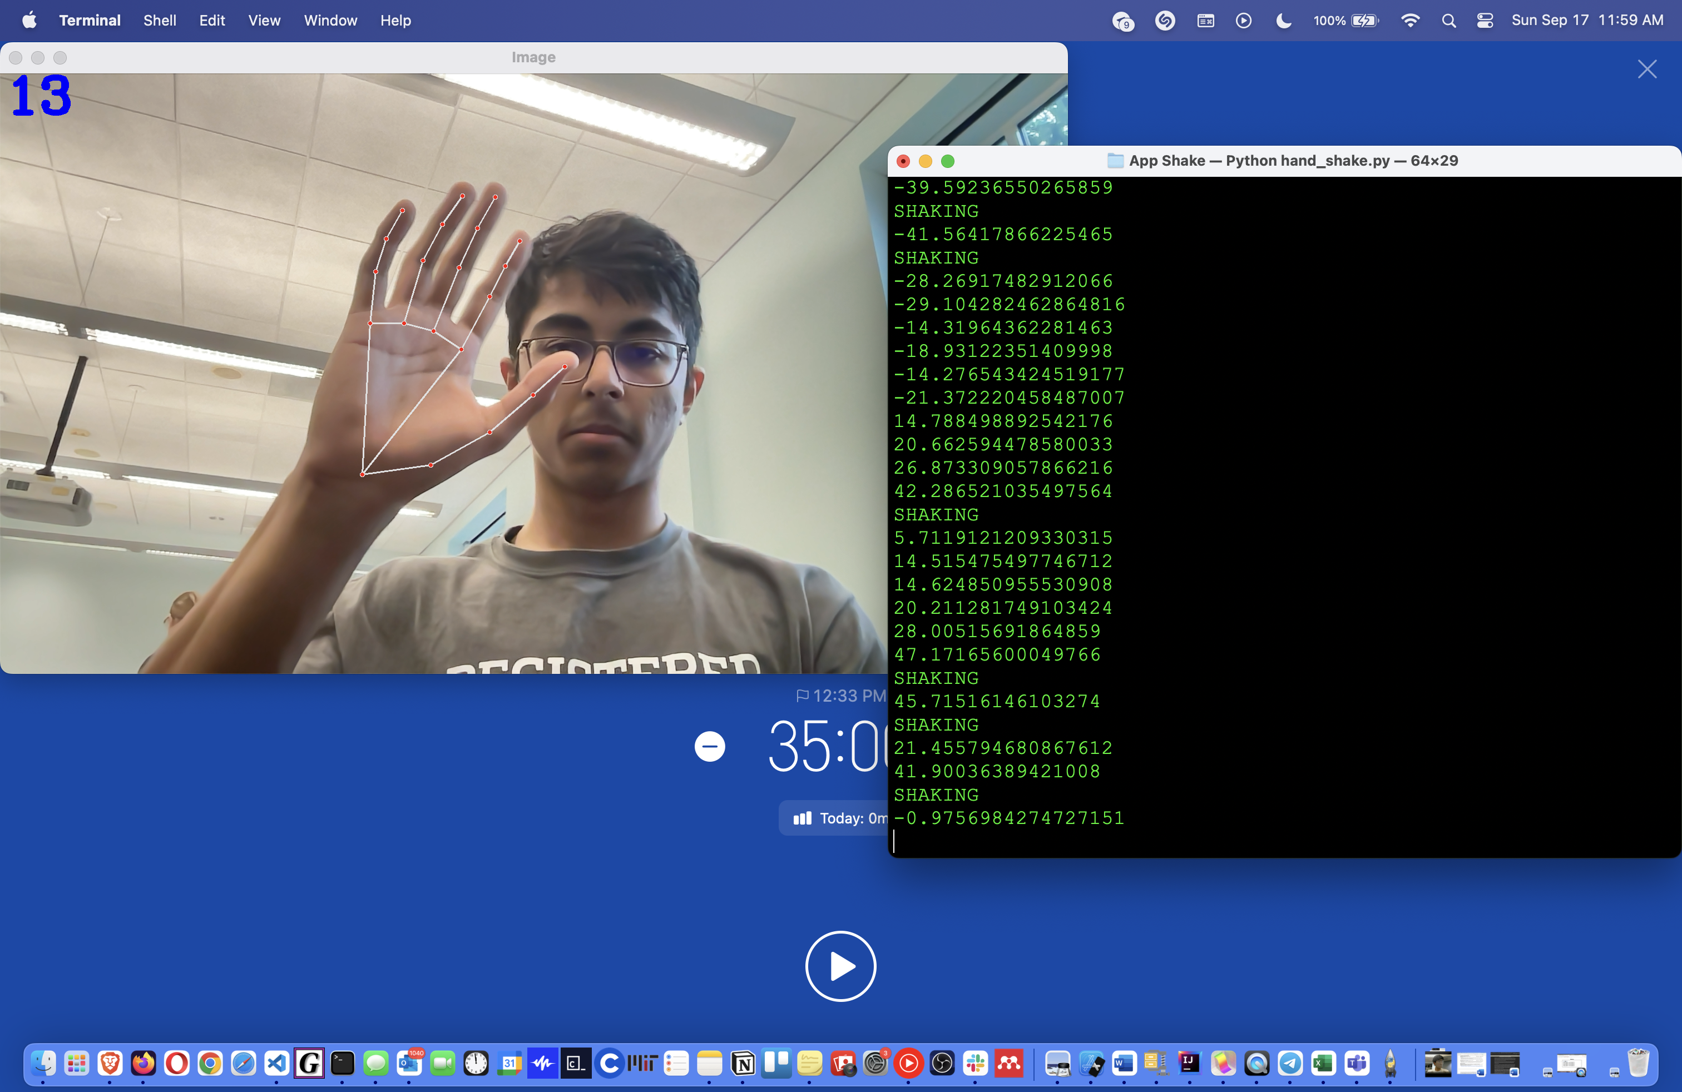The width and height of the screenshot is (1682, 1092).
Task: Dismiss the blue timer window with the X button
Action: pos(1646,69)
